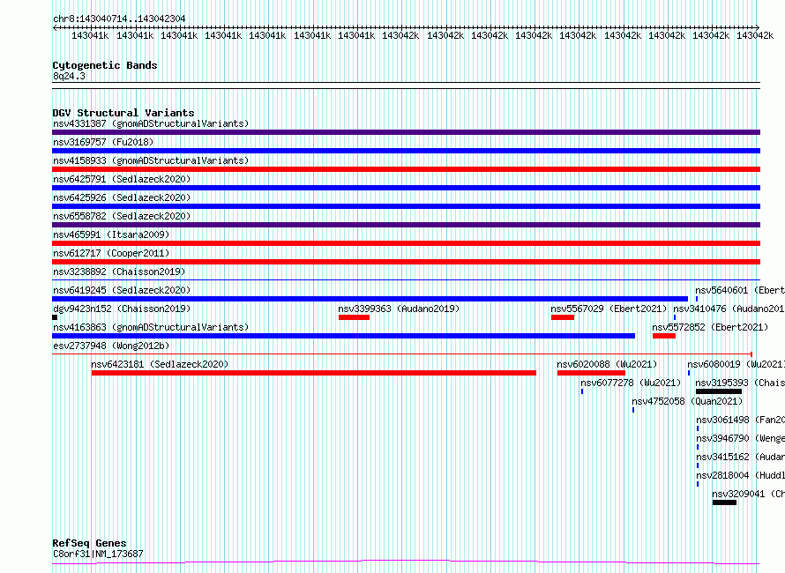Click the black nsv3195393 variant bar

click(718, 391)
